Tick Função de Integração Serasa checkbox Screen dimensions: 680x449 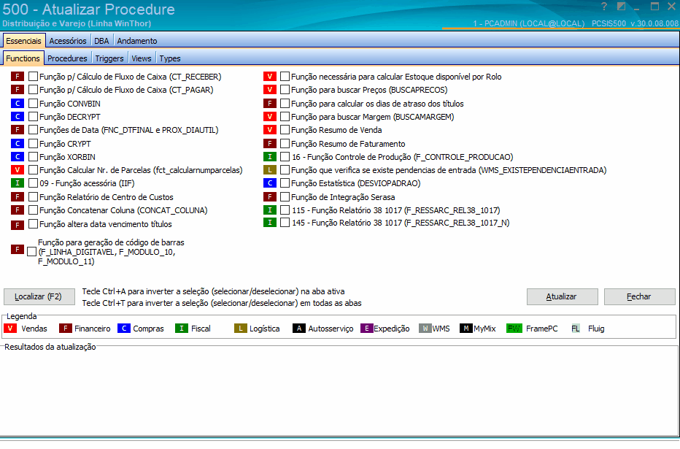pos(285,197)
